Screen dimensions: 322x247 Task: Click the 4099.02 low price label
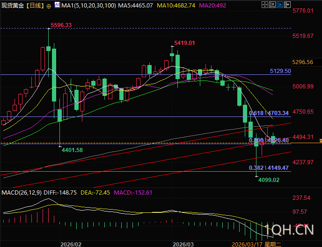[x=269, y=180]
